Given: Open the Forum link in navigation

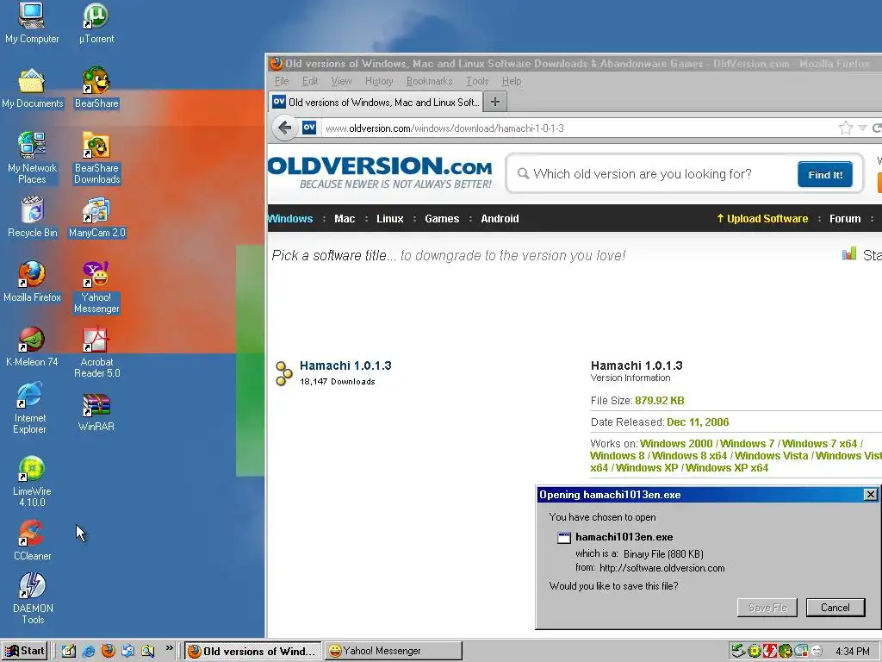Looking at the screenshot, I should (x=845, y=218).
